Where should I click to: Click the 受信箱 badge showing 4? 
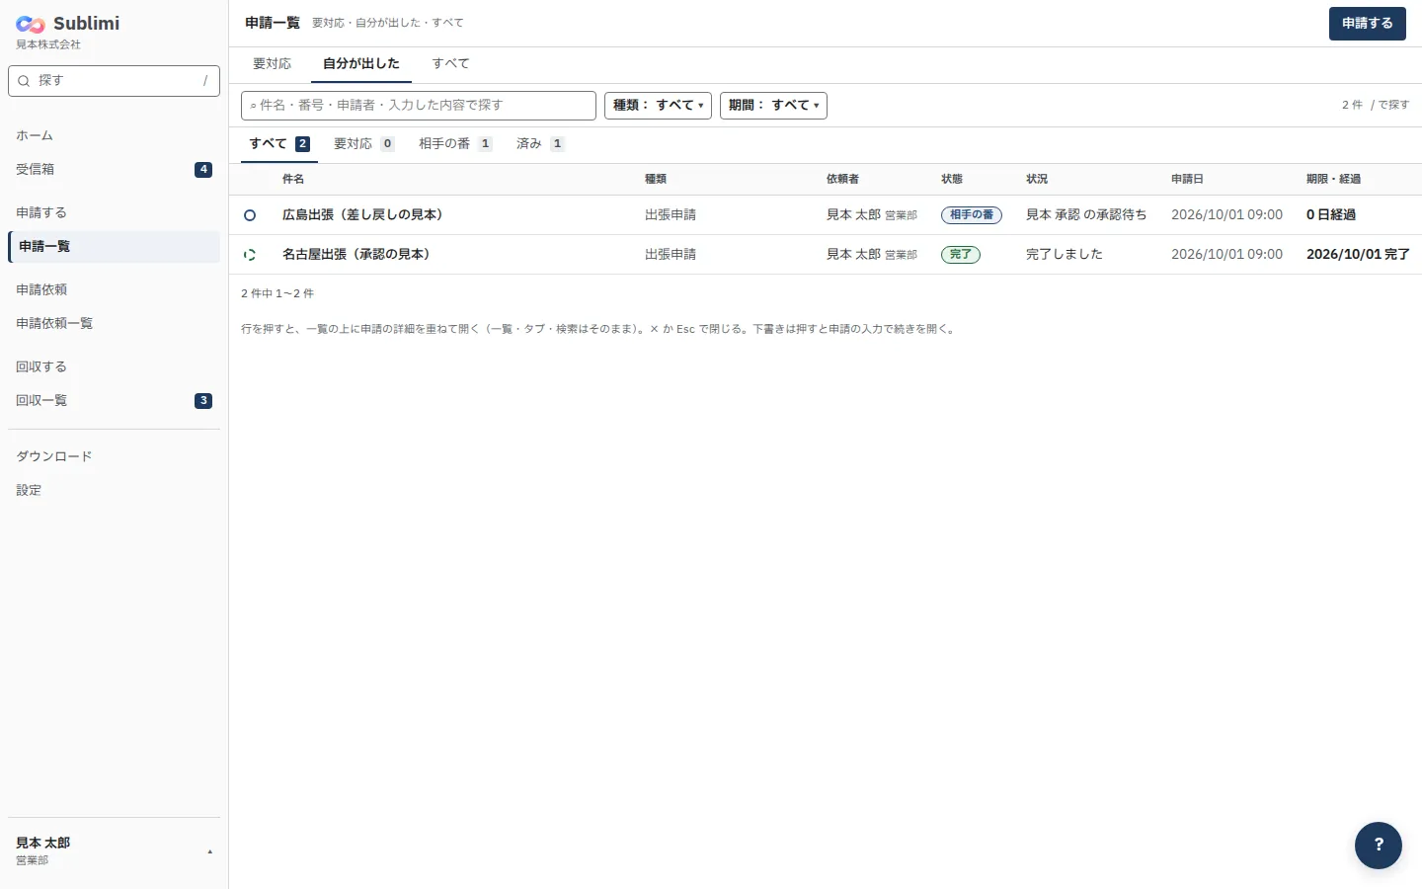point(203,170)
